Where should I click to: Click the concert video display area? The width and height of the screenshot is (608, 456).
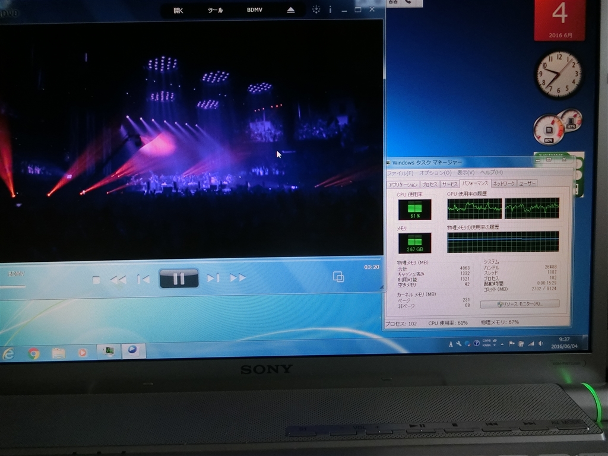click(x=191, y=140)
